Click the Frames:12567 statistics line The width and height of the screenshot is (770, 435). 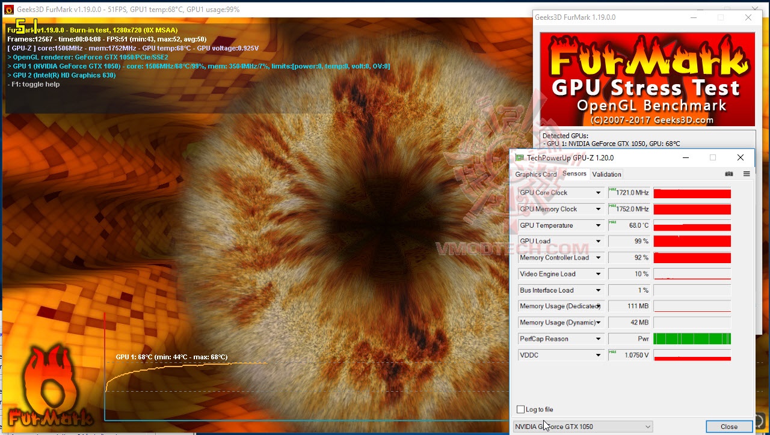coord(107,39)
